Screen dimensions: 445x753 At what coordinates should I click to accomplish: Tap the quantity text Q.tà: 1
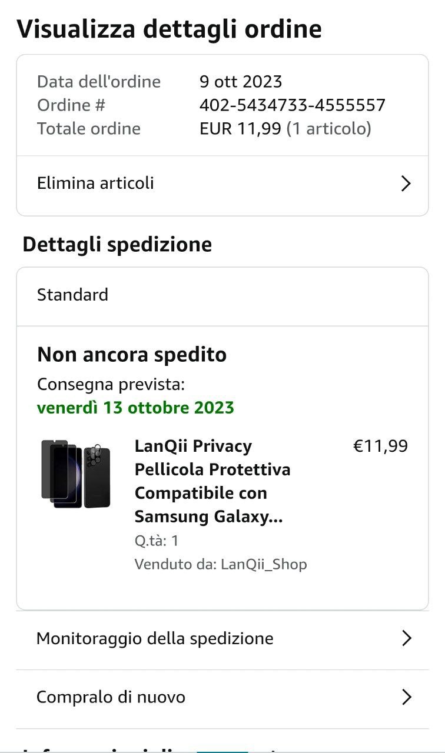pos(157,540)
